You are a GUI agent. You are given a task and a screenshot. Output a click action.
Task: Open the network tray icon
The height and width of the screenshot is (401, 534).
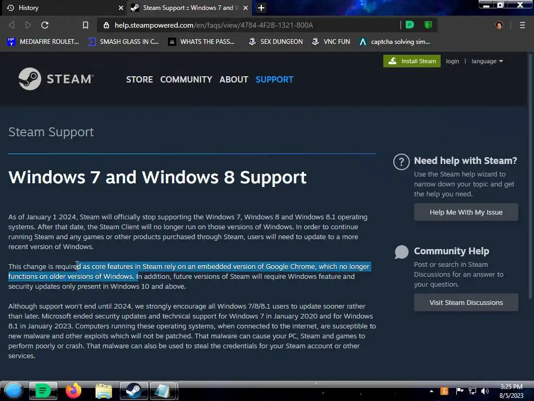(x=472, y=391)
